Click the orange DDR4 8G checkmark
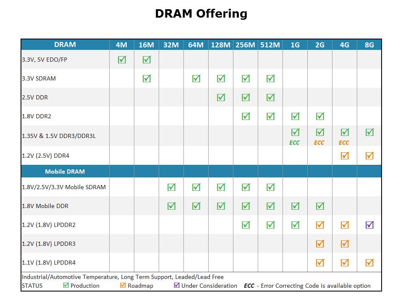The width and height of the screenshot is (403, 302). [x=369, y=156]
